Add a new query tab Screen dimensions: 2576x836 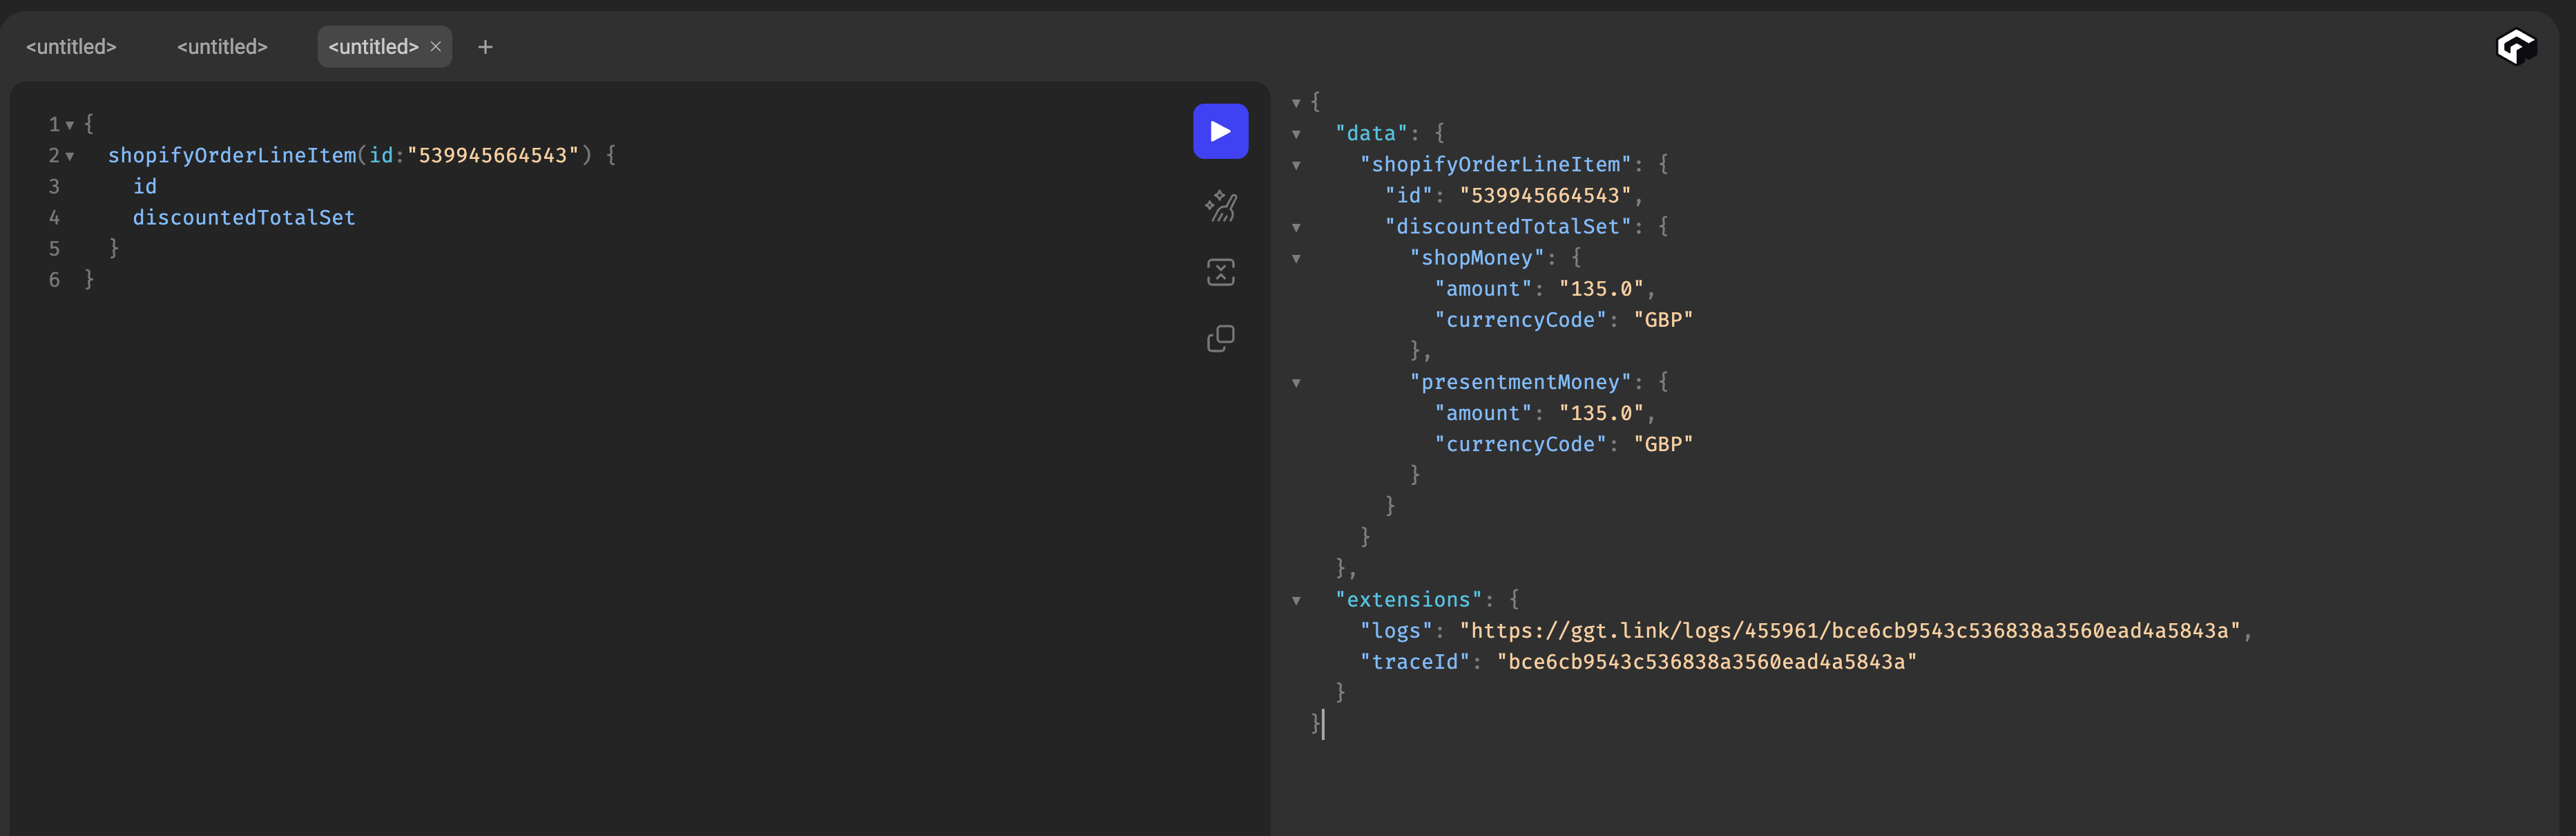point(485,47)
